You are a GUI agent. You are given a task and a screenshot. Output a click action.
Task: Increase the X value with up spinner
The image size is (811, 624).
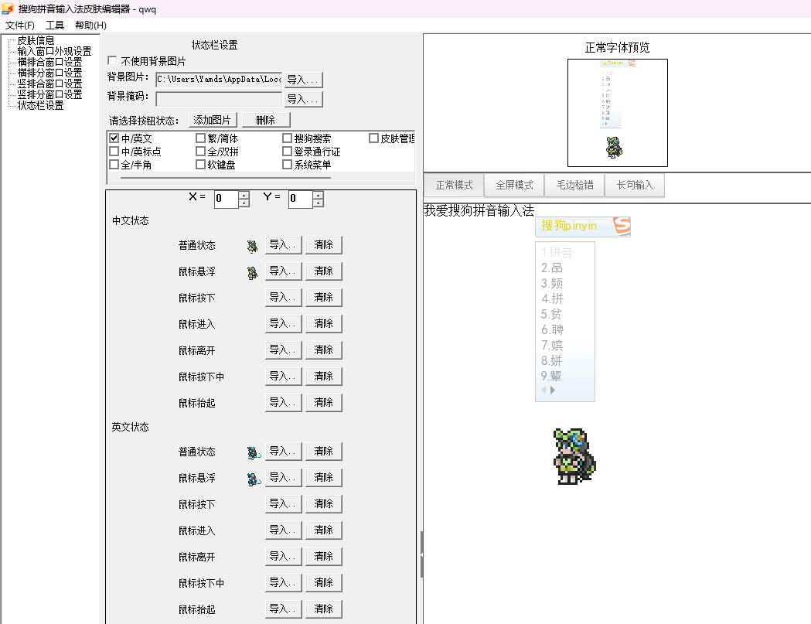[244, 195]
